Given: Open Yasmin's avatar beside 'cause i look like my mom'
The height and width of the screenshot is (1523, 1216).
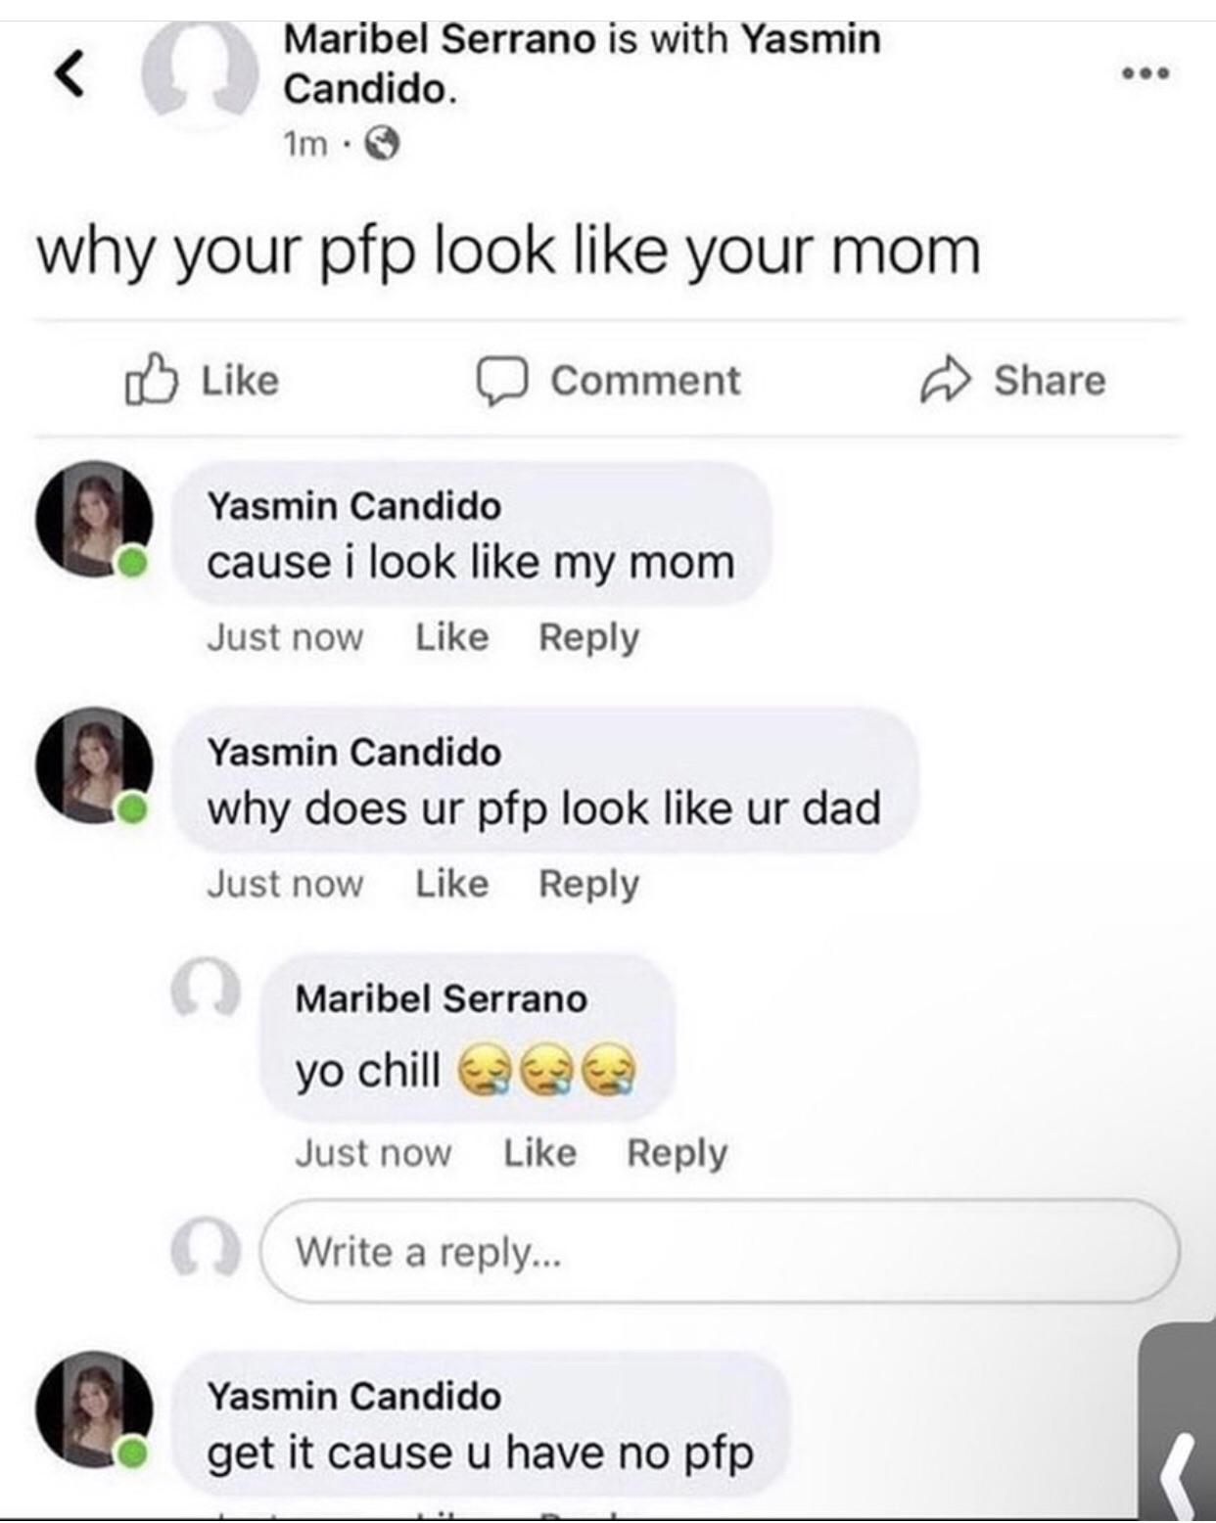Looking at the screenshot, I should (94, 519).
